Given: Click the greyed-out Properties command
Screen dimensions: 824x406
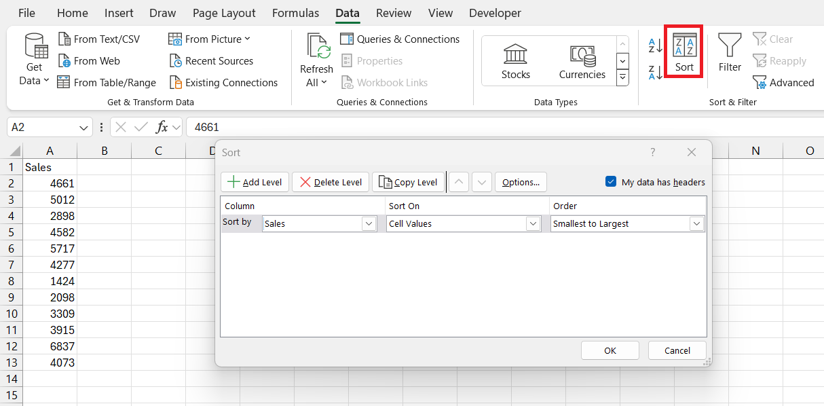Looking at the screenshot, I should (372, 61).
